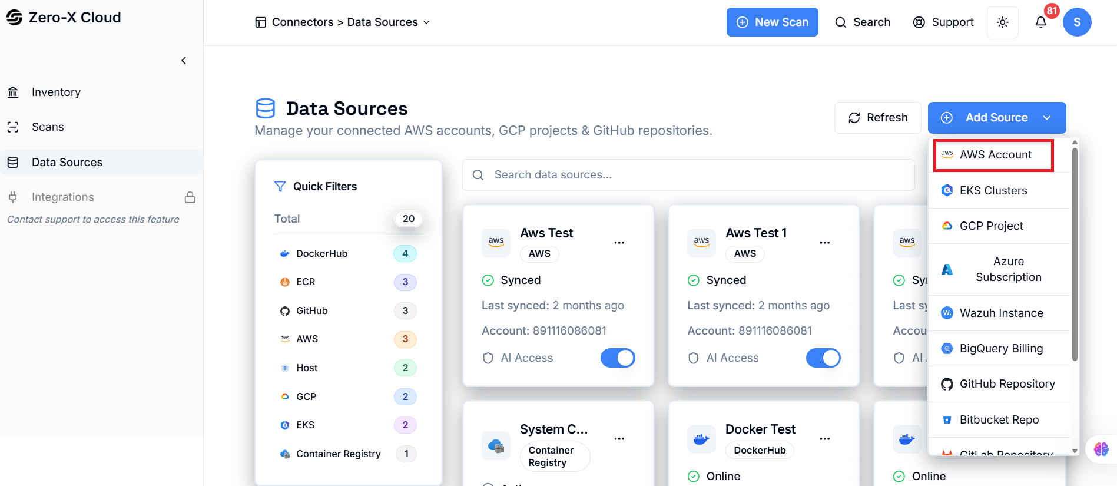
Task: Choose GCP Project from Add Source menu
Action: coord(999,226)
